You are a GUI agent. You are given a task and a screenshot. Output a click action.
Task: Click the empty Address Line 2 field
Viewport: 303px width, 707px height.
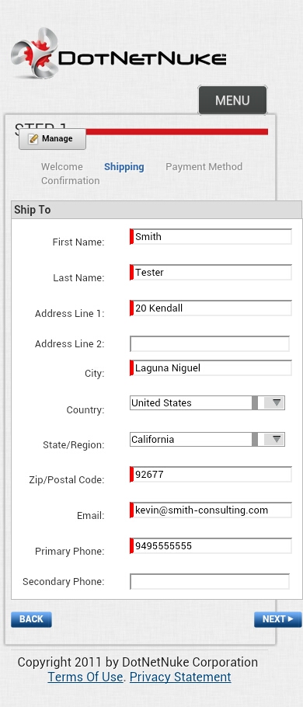pos(210,343)
